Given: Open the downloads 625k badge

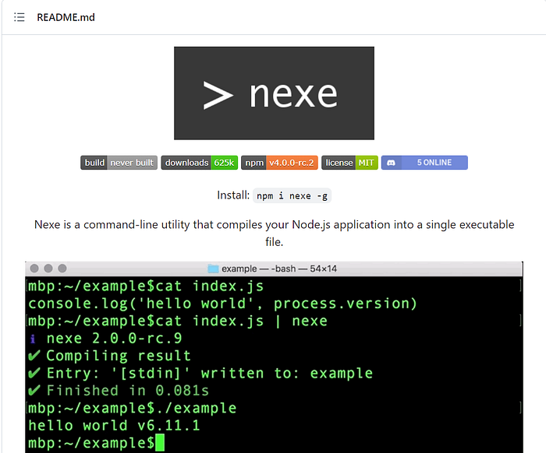Looking at the screenshot, I should coord(200,163).
